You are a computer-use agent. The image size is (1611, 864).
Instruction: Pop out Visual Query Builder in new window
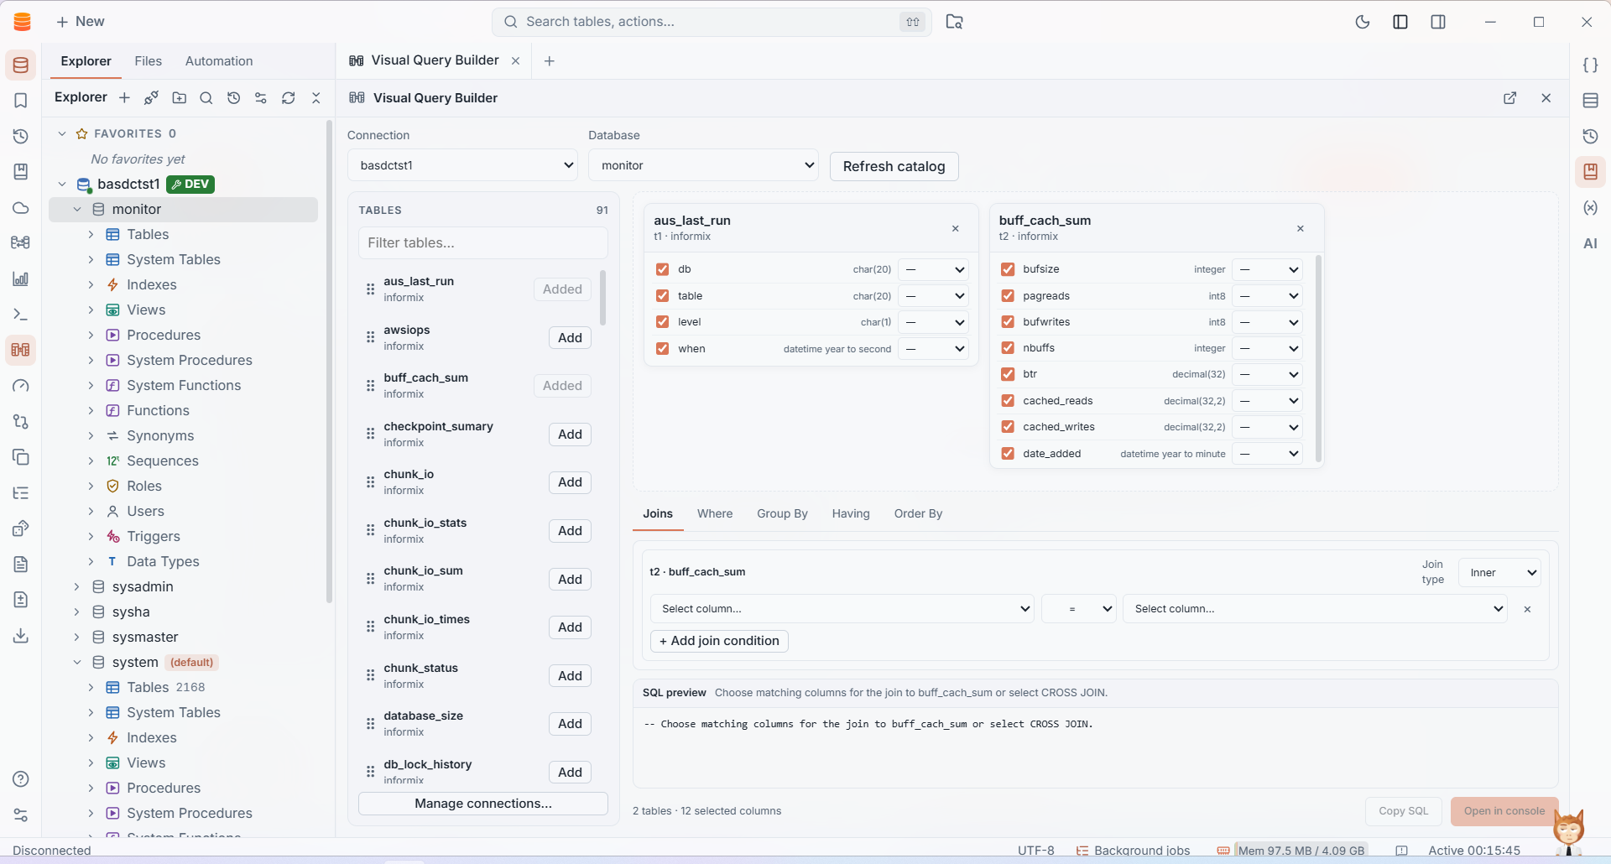click(x=1510, y=98)
